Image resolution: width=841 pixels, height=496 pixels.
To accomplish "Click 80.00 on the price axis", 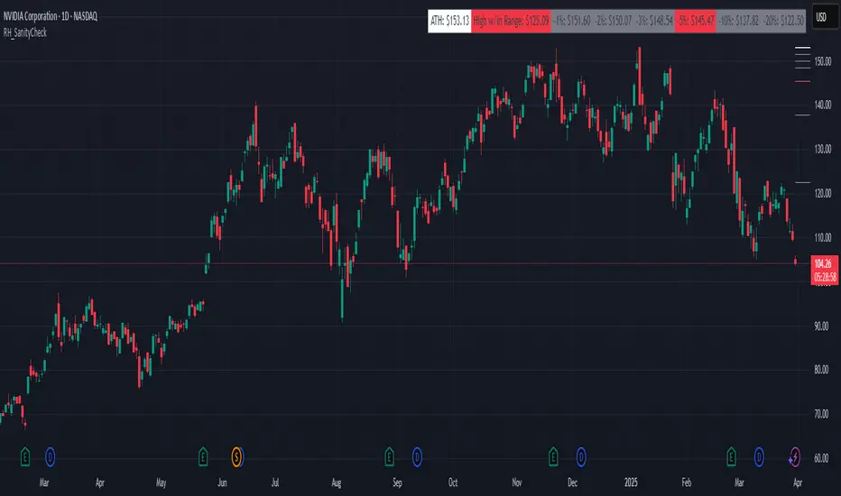I will (x=821, y=370).
